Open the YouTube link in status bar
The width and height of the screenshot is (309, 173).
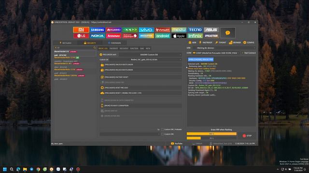coord(177,144)
